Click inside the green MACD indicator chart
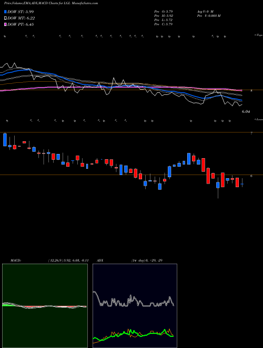263x348 pixels. pos(45,306)
